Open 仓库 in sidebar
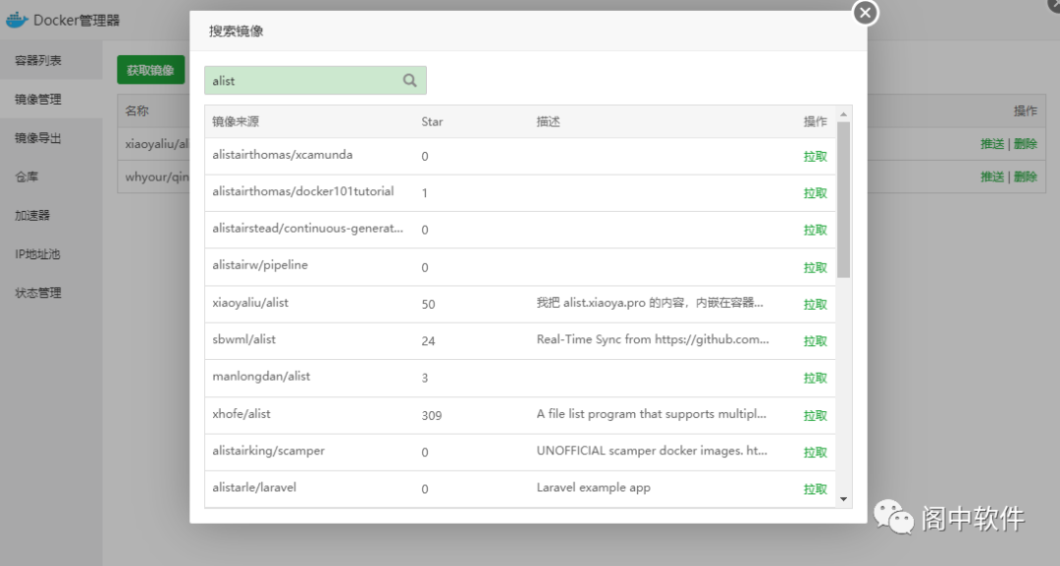The height and width of the screenshot is (566, 1060). 27,177
